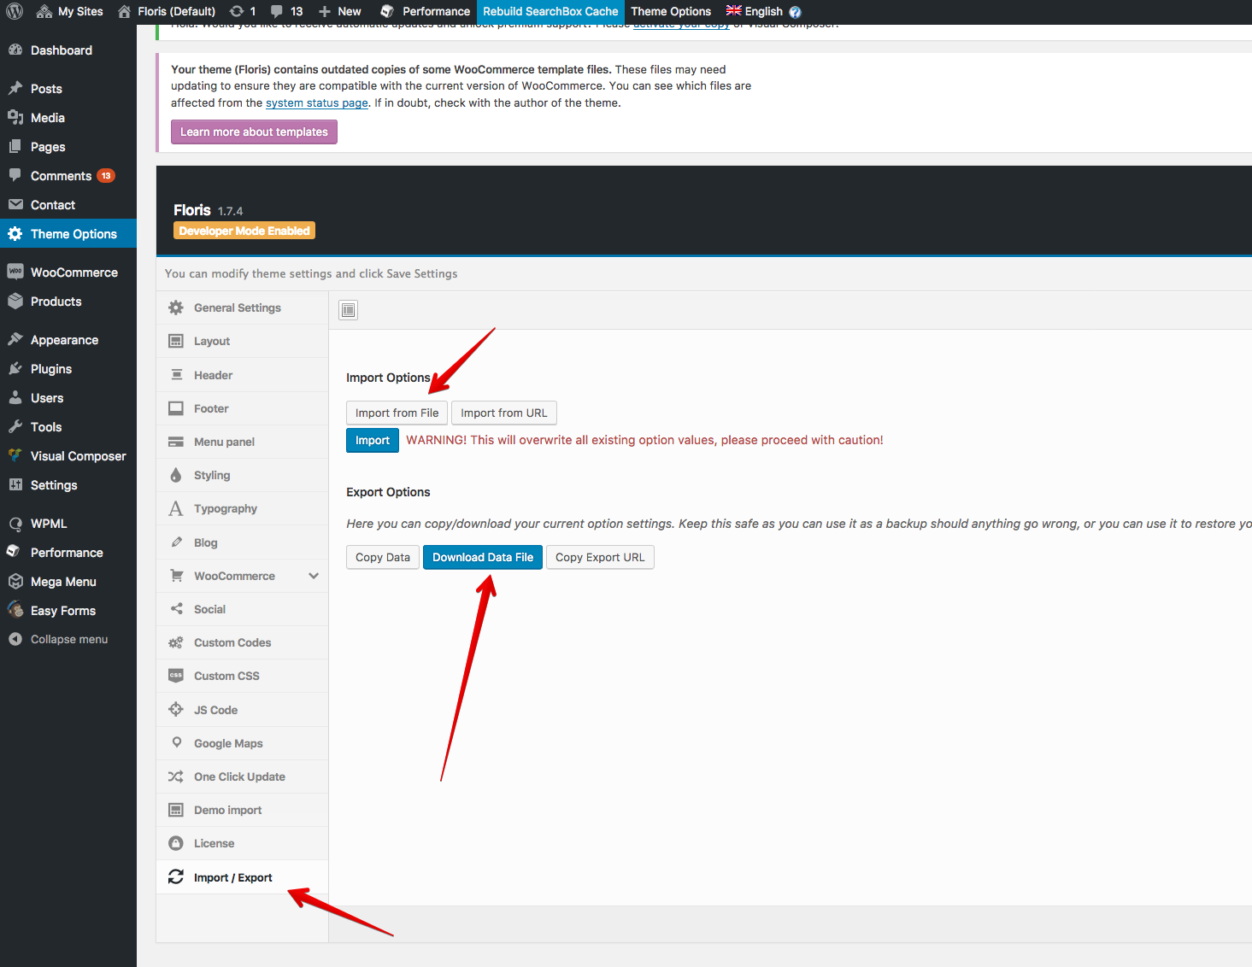Open the English language switcher
Image resolution: width=1252 pixels, height=967 pixels.
(x=754, y=11)
